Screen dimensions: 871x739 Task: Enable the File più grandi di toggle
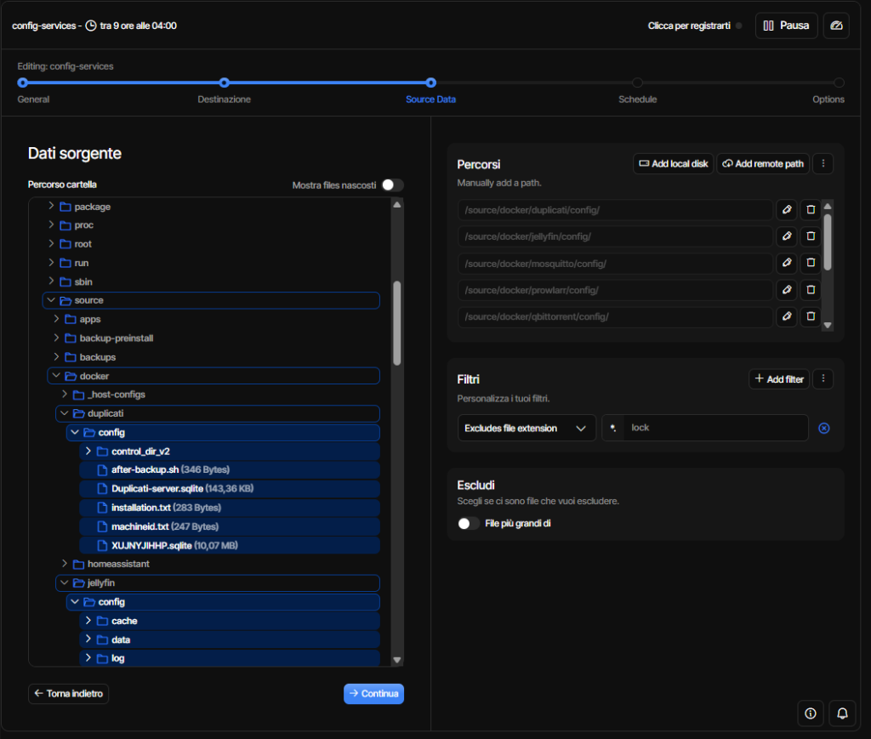pos(469,524)
